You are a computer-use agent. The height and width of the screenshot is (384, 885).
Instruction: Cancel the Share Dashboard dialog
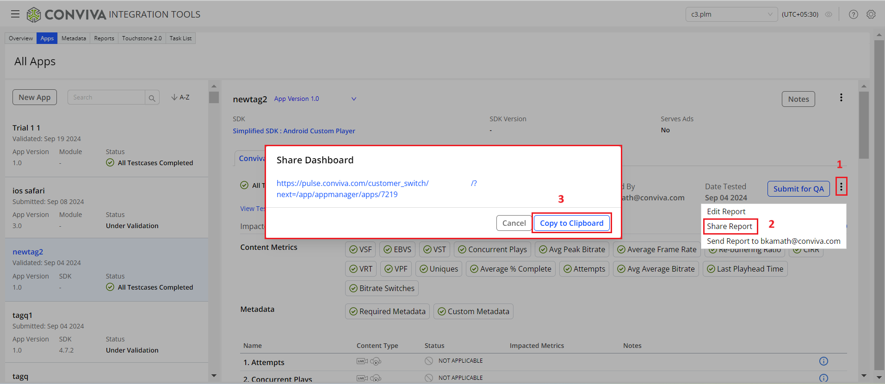(514, 223)
